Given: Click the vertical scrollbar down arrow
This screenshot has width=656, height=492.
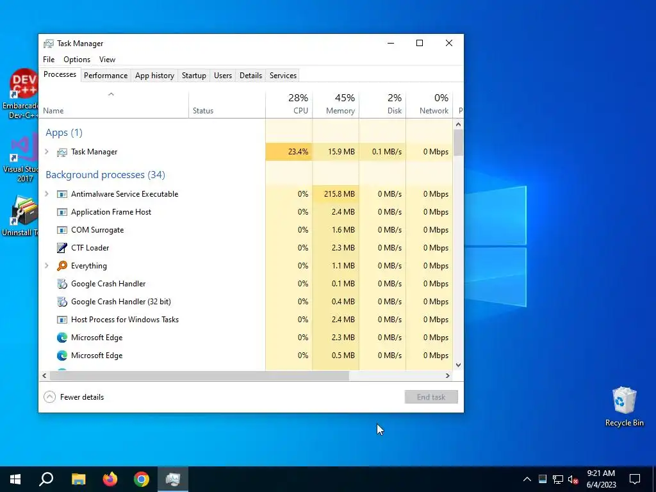Looking at the screenshot, I should (x=458, y=365).
